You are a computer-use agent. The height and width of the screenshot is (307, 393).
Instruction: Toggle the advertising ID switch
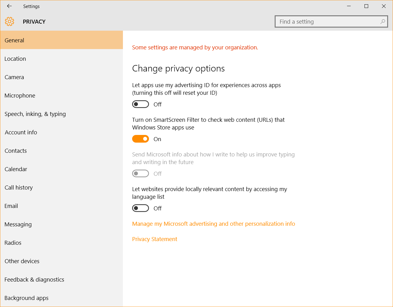(x=140, y=104)
